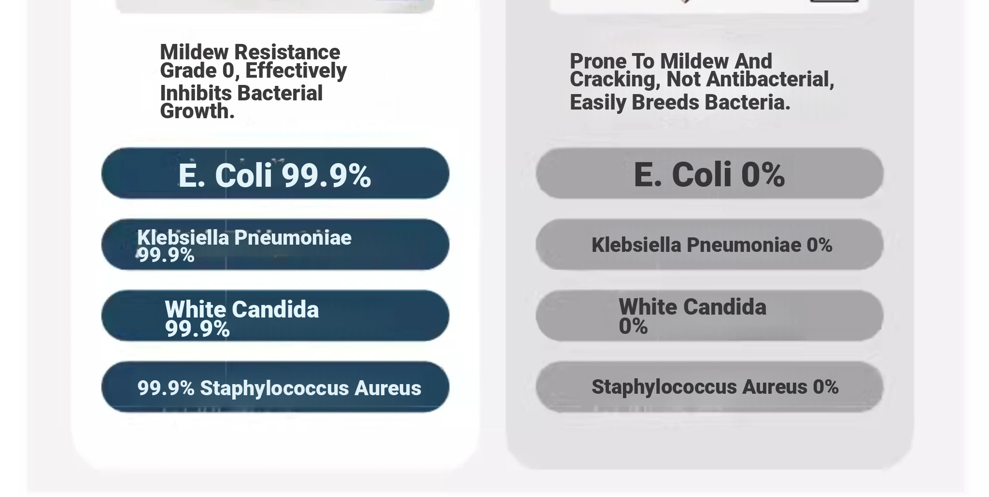Image resolution: width=989 pixels, height=497 pixels.
Task: Tap the gray White Candida 0% pill
Action: (709, 316)
